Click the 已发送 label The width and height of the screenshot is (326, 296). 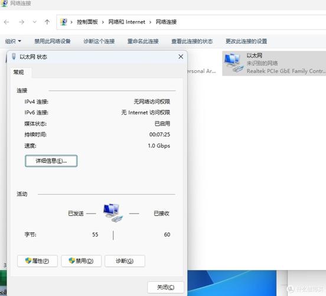pos(76,214)
